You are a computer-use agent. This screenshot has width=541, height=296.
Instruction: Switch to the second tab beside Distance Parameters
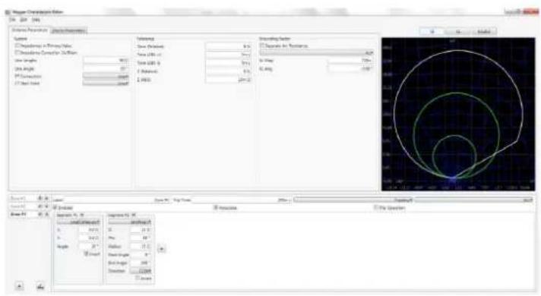68,30
